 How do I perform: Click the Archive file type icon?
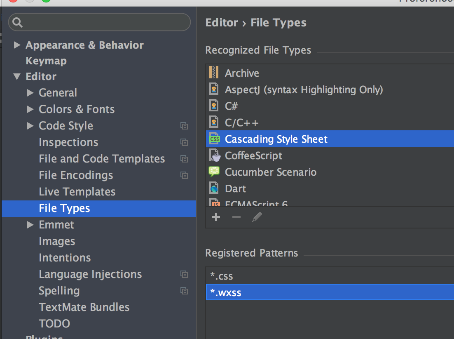(x=214, y=73)
